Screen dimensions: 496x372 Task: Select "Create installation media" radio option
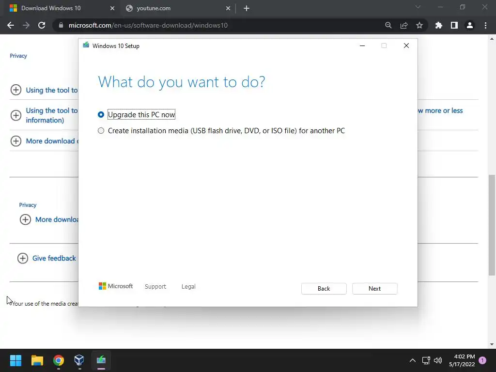click(x=101, y=131)
